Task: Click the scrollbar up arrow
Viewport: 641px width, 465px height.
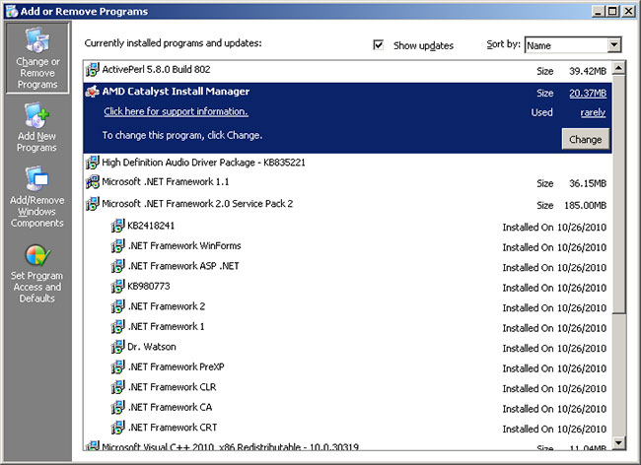Action: [x=619, y=68]
